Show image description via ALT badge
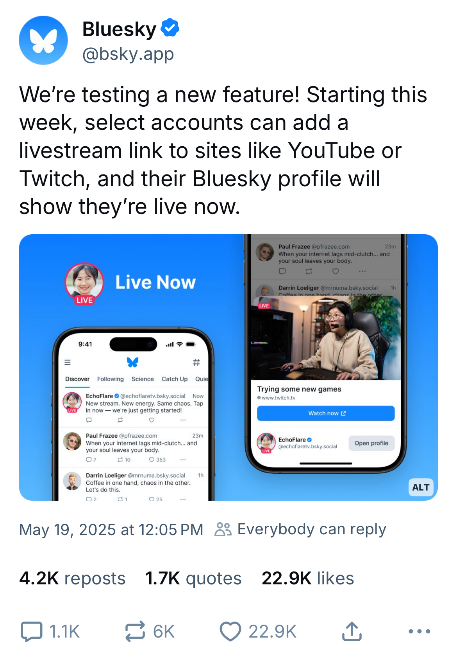 coord(421,487)
